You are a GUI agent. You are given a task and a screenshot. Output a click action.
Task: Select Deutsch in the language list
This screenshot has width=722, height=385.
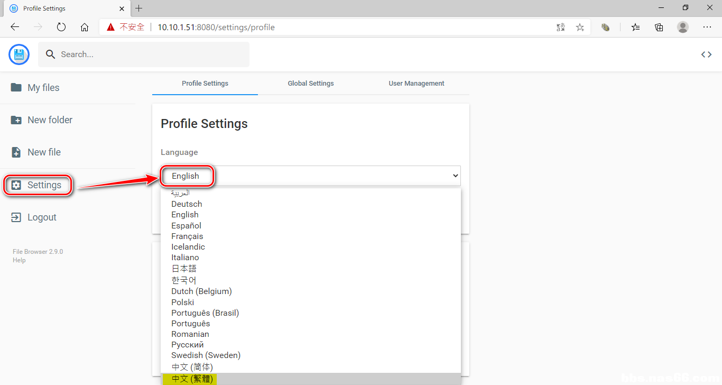pos(187,204)
